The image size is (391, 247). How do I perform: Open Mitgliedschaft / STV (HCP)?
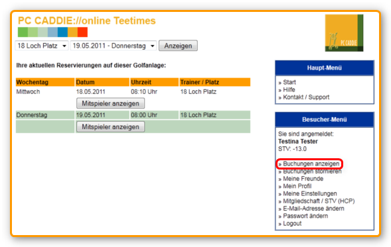point(319,201)
